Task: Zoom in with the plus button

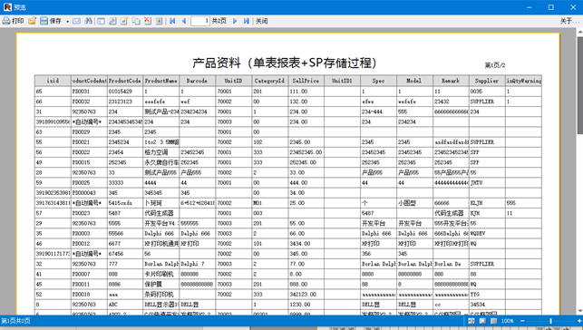Action: (579, 321)
